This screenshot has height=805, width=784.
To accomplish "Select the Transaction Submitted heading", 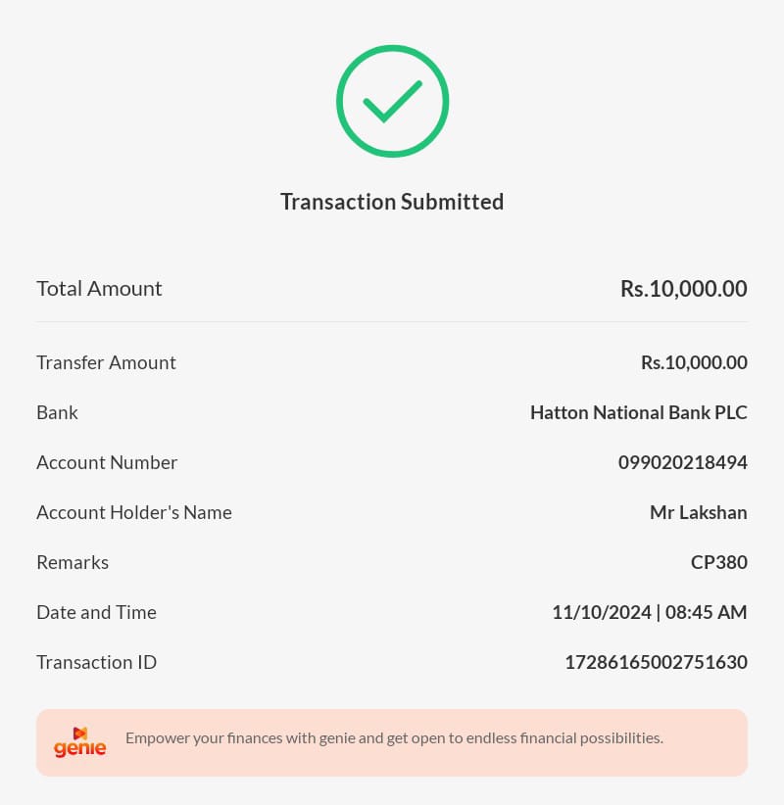I will tap(392, 202).
